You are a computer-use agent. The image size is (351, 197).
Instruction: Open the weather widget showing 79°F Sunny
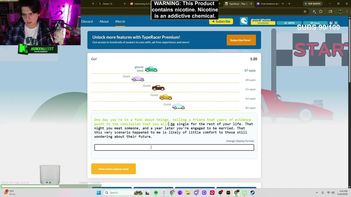coord(10,193)
